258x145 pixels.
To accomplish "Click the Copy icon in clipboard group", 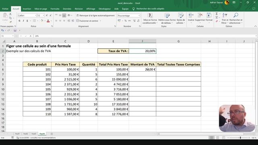I will click(10, 18).
